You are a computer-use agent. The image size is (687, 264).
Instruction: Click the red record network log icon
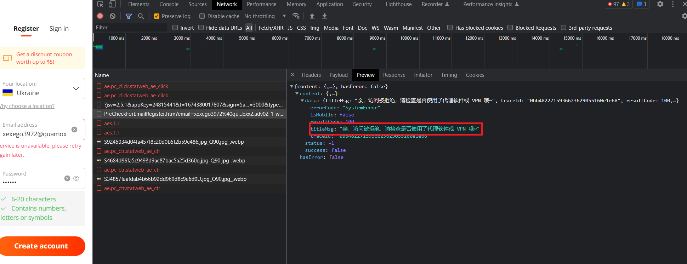pos(100,16)
